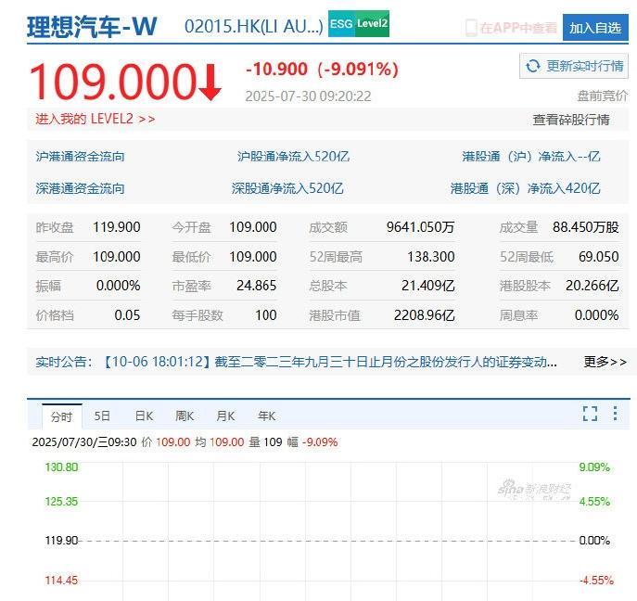Switch to the 5日 chart tab
This screenshot has height=601, width=637.
(x=102, y=416)
